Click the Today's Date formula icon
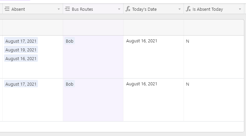Screen dimensions: 246x136 [128, 9]
